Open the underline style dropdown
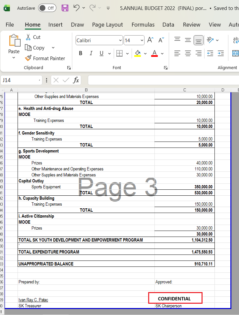 (109, 53)
